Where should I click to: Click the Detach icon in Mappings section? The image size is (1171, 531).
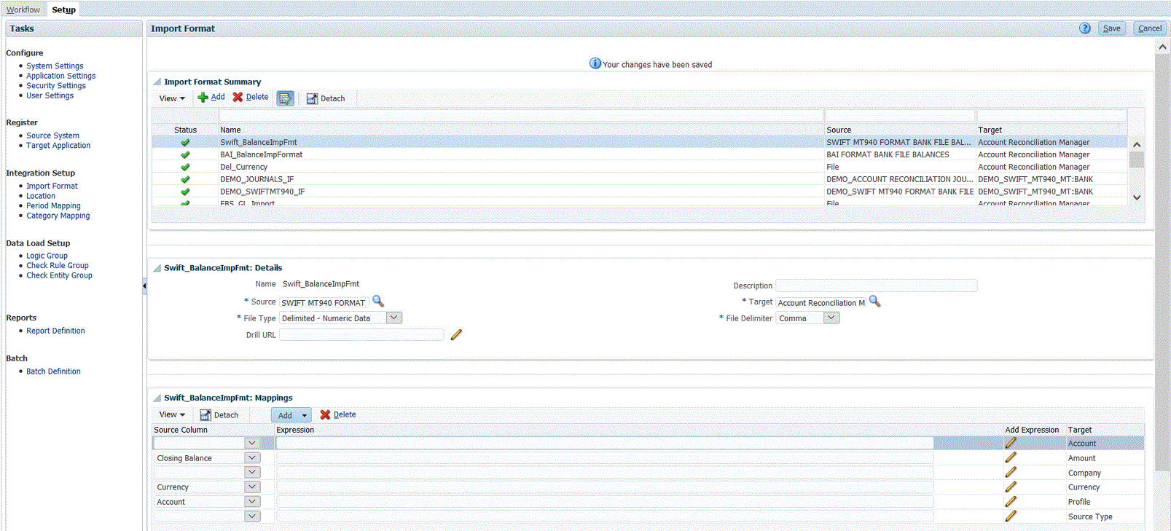coord(205,415)
